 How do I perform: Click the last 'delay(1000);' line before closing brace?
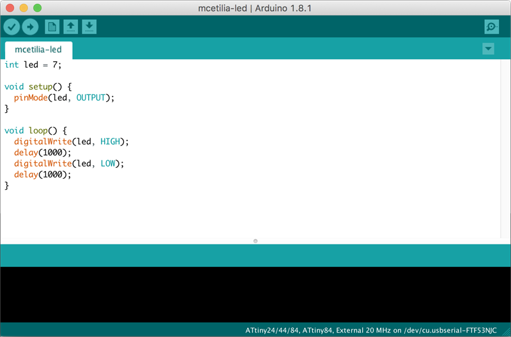[x=42, y=174]
